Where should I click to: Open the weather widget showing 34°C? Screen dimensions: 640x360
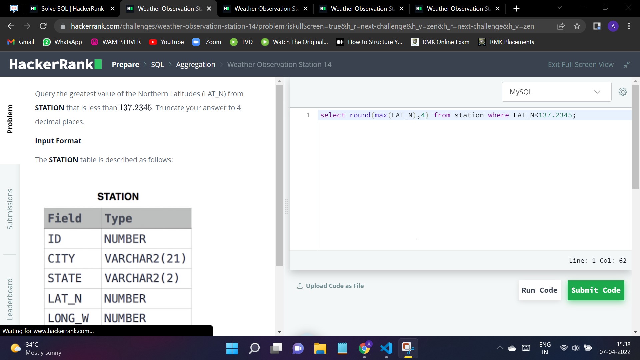36,348
